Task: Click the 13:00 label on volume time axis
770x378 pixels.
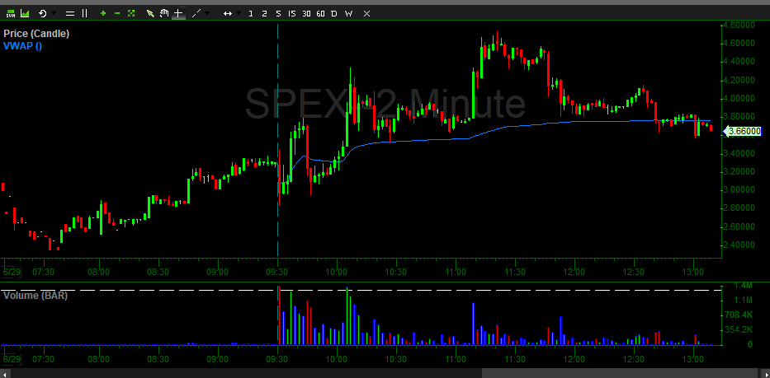Action: 693,360
